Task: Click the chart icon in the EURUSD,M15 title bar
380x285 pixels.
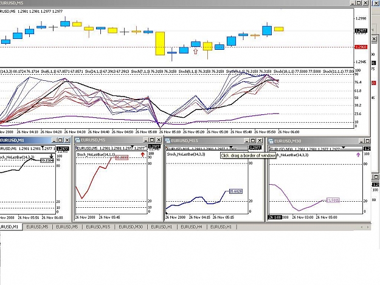Action: 167,141
